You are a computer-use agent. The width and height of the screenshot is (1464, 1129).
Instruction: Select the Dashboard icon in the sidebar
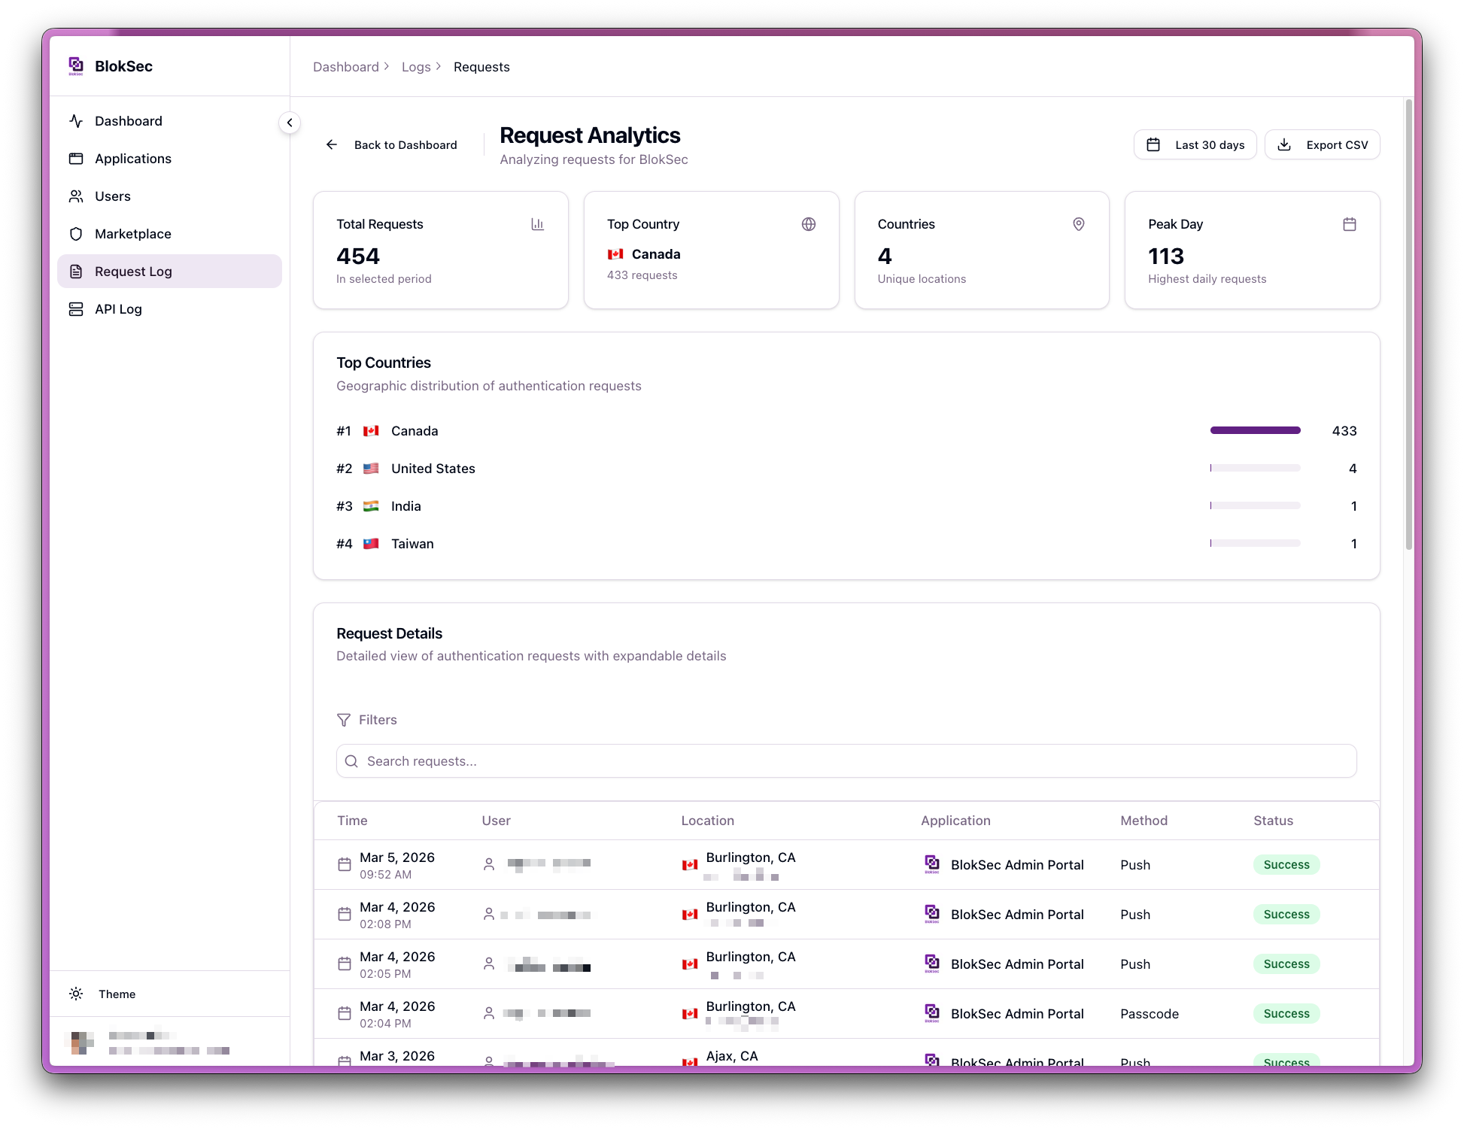76,120
